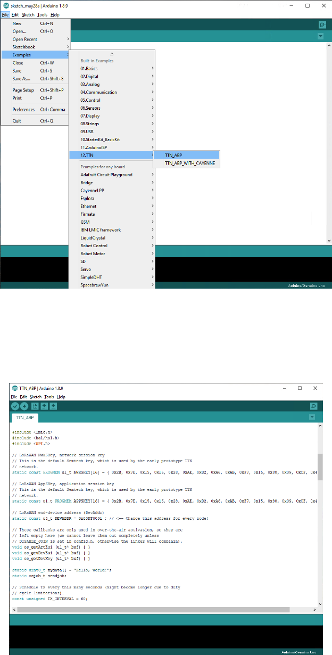
Task: Choose Page Setup in File menu
Action: tap(36, 90)
